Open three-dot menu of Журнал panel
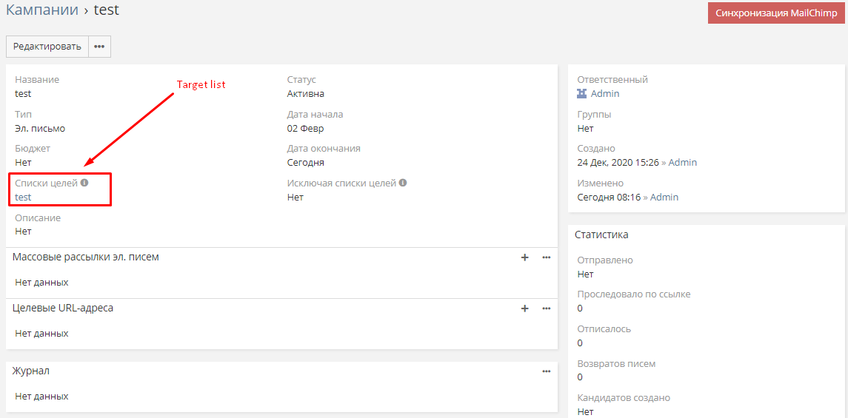848x418 pixels. click(547, 371)
